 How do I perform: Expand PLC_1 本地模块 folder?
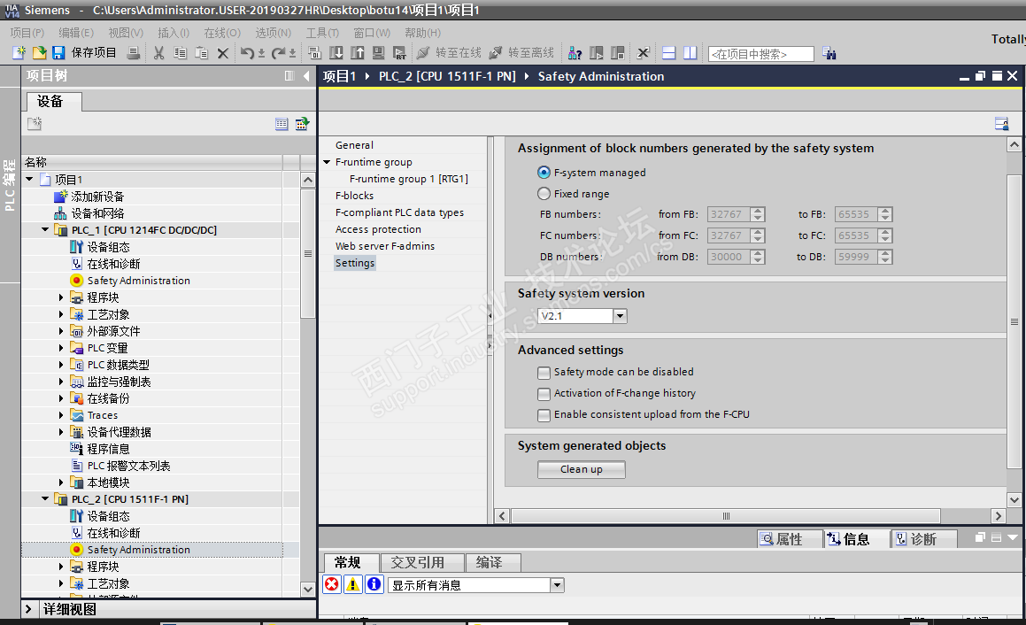tap(61, 482)
